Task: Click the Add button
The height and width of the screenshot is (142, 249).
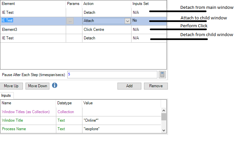Action: point(129,86)
